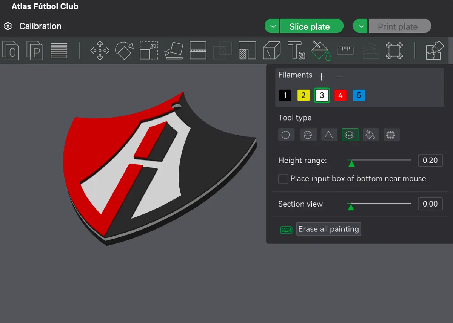
Task: Select the brim ears toolbar icon
Action: point(394,51)
